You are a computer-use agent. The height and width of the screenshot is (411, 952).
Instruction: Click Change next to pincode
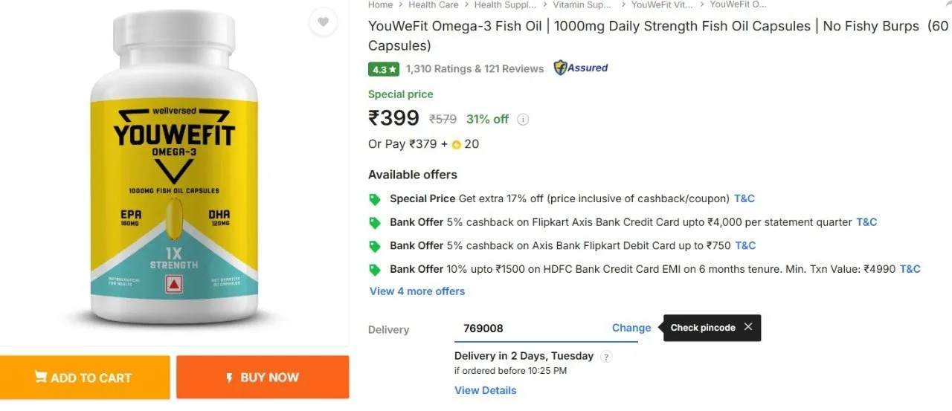point(631,328)
